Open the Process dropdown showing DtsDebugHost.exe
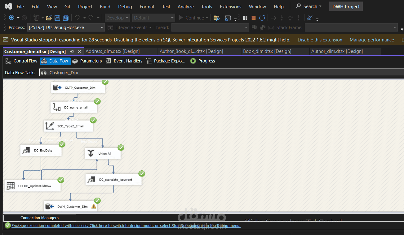The image size is (404, 235). [66, 28]
